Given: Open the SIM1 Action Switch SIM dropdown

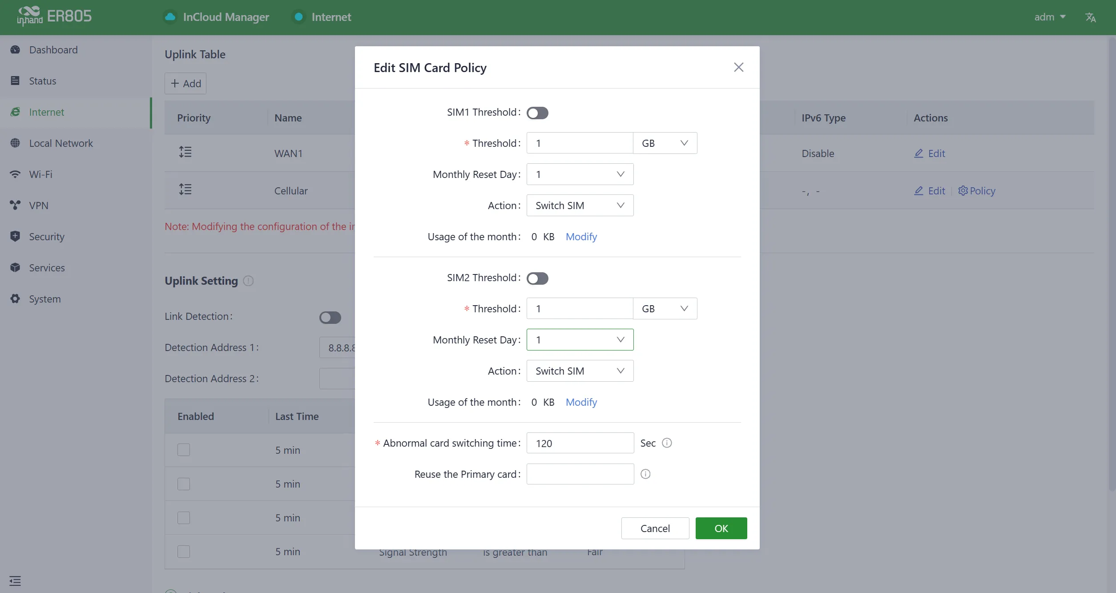Looking at the screenshot, I should pyautogui.click(x=580, y=206).
